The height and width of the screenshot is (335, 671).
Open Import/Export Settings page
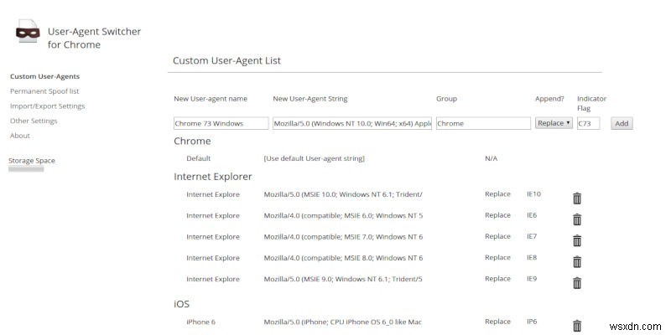click(x=47, y=106)
